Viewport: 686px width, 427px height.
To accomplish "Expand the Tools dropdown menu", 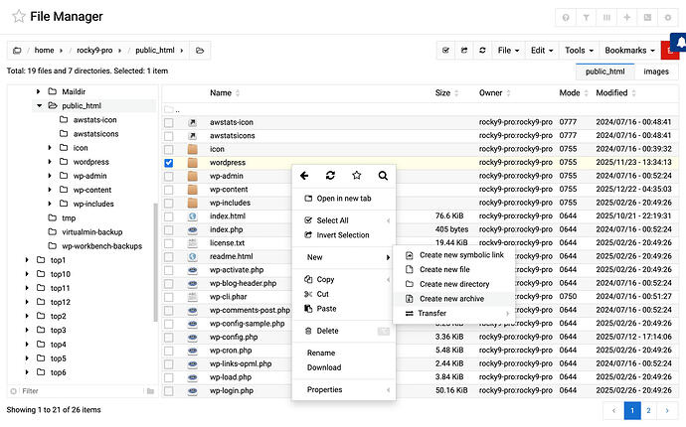I will click(578, 50).
